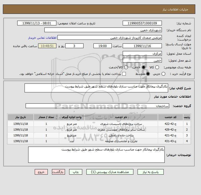The image size is (201, 195).
Task: Click the تاریخ نیاز column header
Action: pyautogui.click(x=21, y=117)
